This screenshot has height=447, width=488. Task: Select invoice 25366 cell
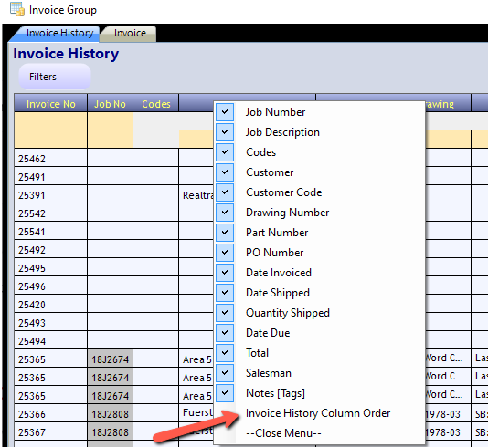(51, 413)
